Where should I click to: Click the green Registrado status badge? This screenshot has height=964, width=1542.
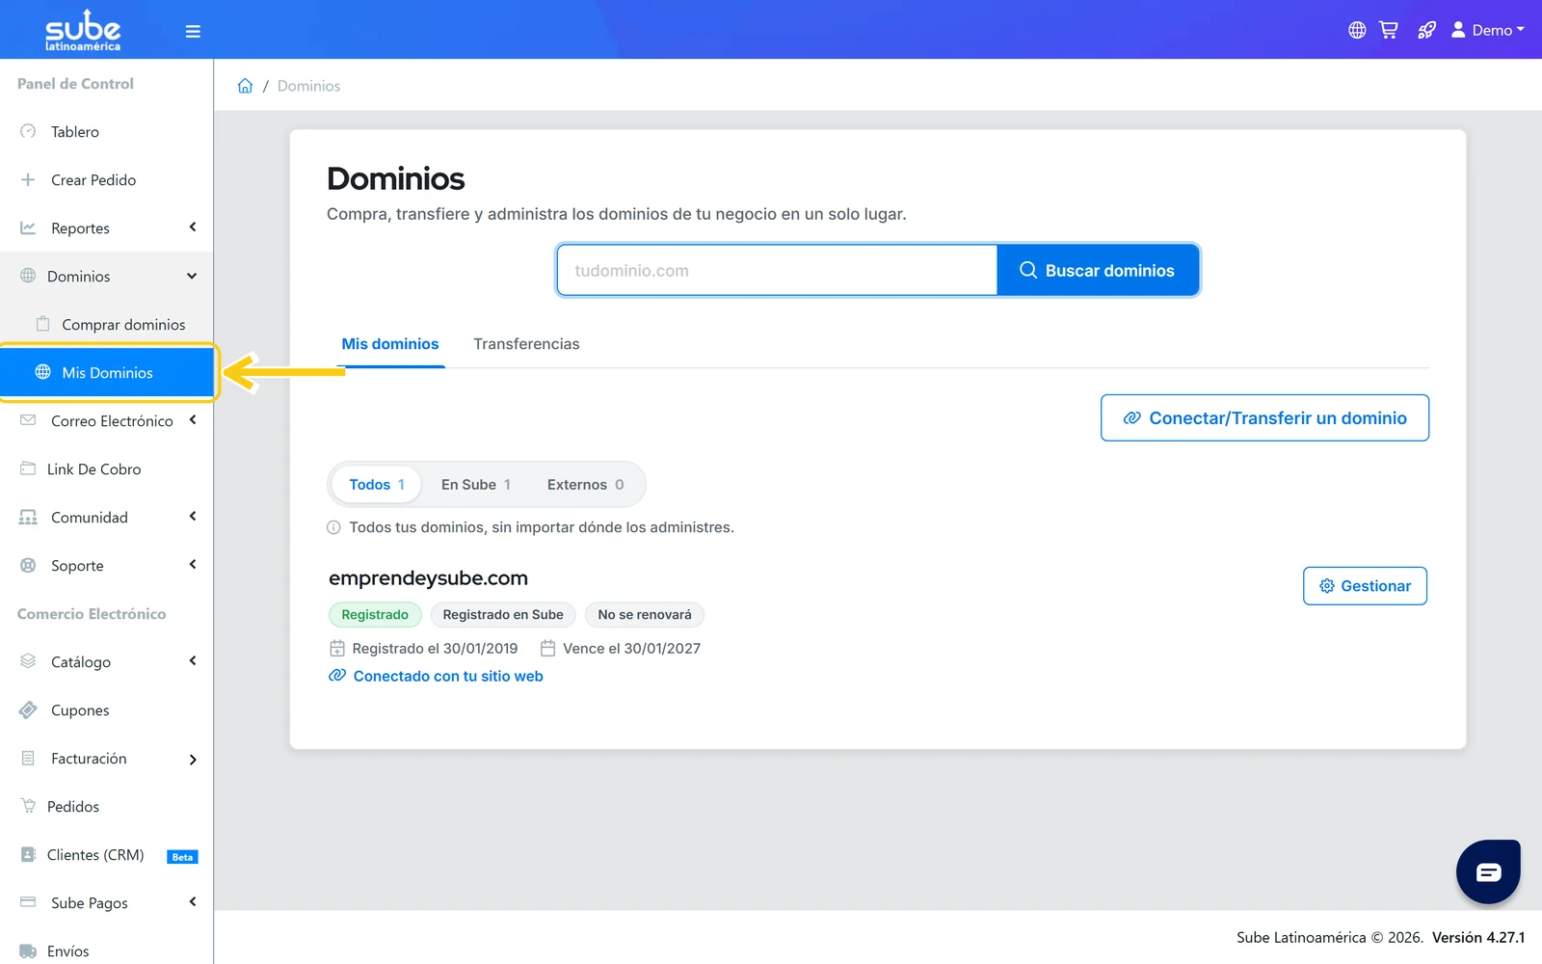point(375,615)
